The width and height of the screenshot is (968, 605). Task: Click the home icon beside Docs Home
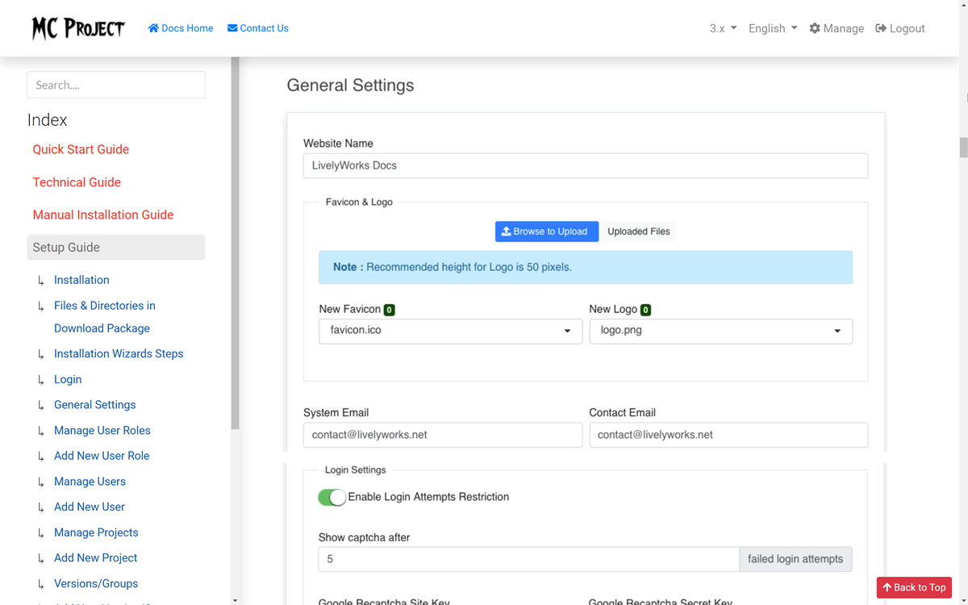pyautogui.click(x=153, y=28)
